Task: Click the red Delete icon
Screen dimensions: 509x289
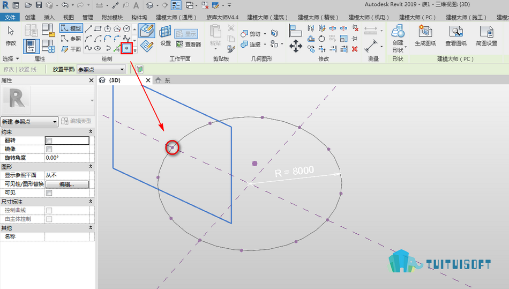Action: click(x=355, y=49)
